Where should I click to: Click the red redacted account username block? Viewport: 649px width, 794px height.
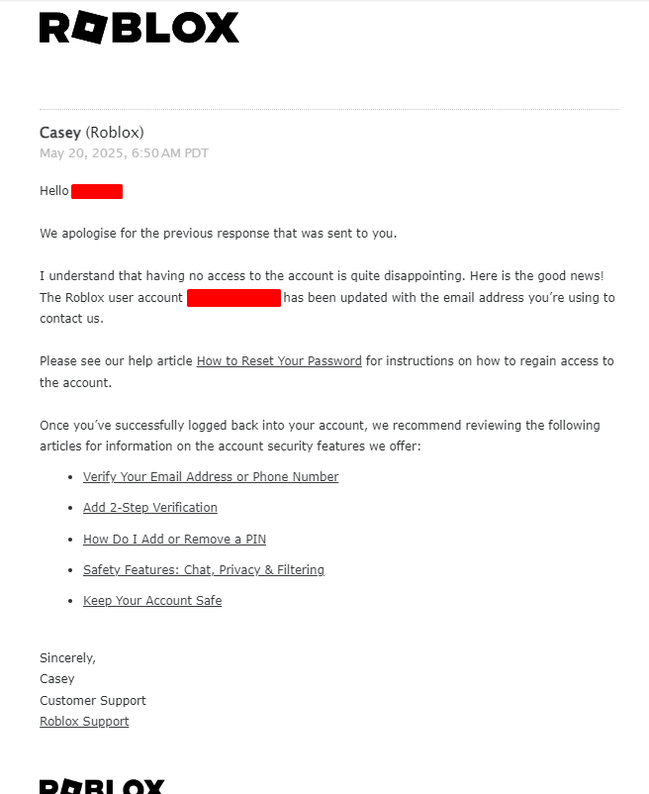click(233, 298)
